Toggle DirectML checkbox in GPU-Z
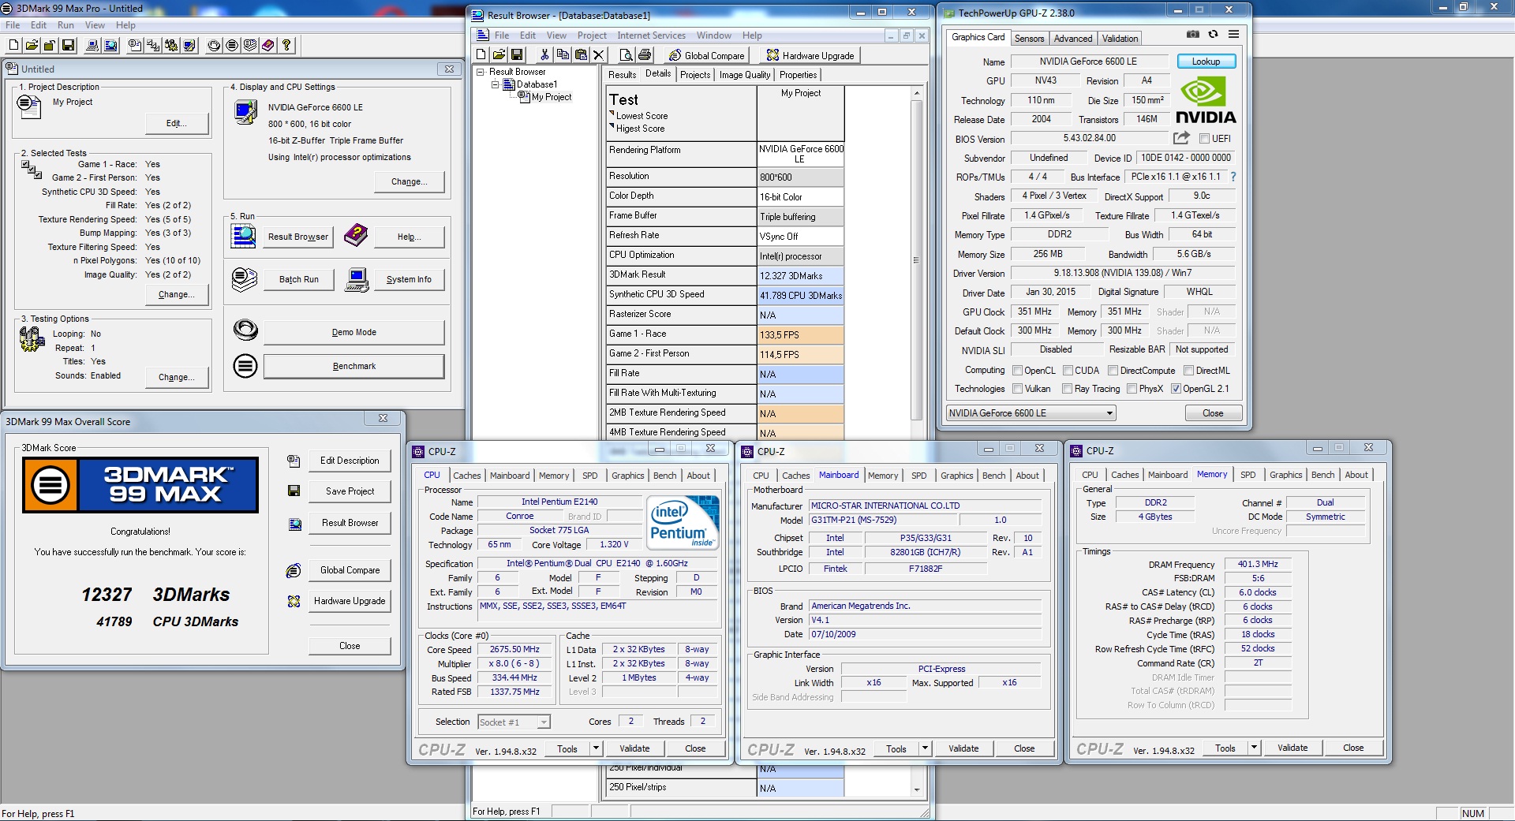 point(1188,371)
